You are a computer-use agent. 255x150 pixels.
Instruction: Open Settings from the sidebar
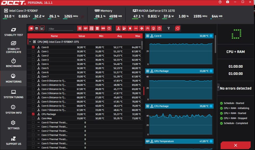tap(13, 125)
